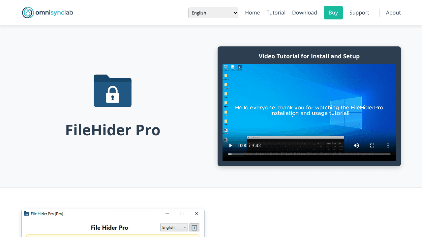Click File Hider Pro (Pro) title bar icon
The width and height of the screenshot is (422, 237).
point(27,214)
